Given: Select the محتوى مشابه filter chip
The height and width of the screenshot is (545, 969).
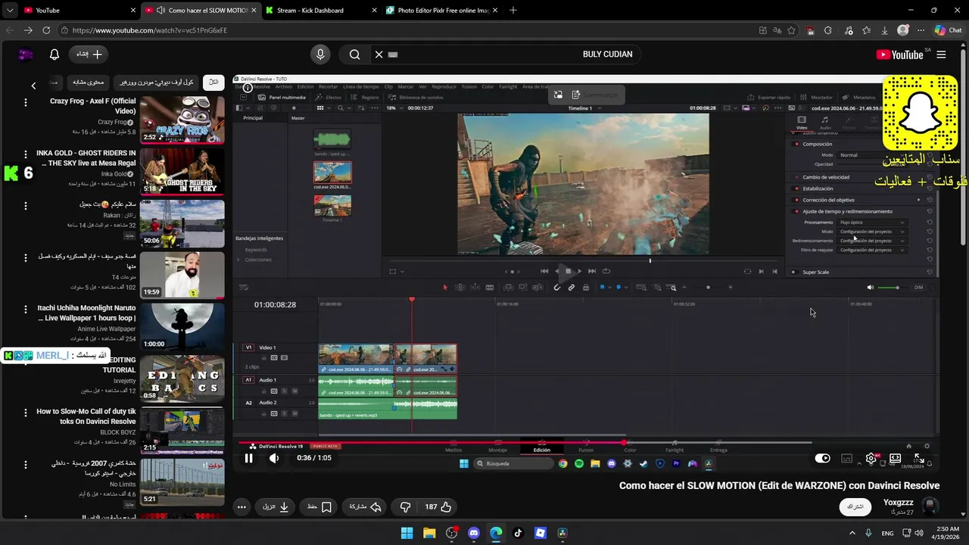Looking at the screenshot, I should [89, 82].
